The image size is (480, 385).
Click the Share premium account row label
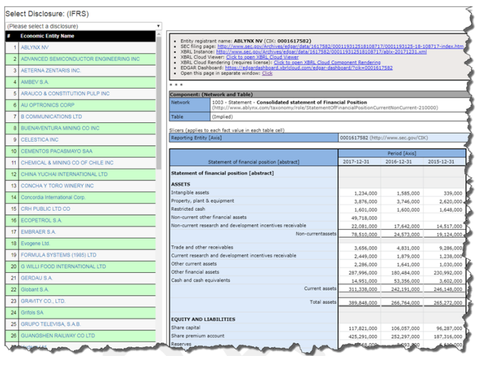pos(198,336)
